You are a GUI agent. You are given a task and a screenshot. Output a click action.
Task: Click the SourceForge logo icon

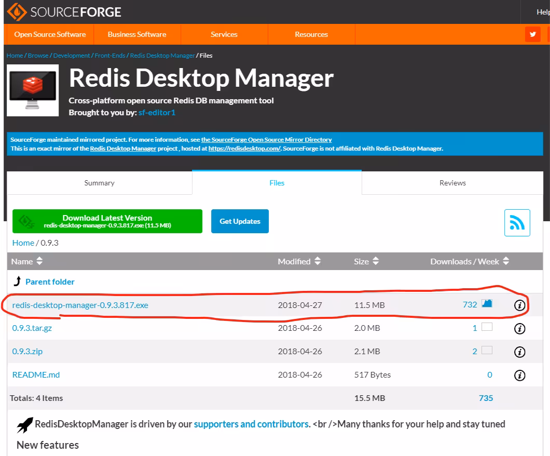tap(17, 12)
